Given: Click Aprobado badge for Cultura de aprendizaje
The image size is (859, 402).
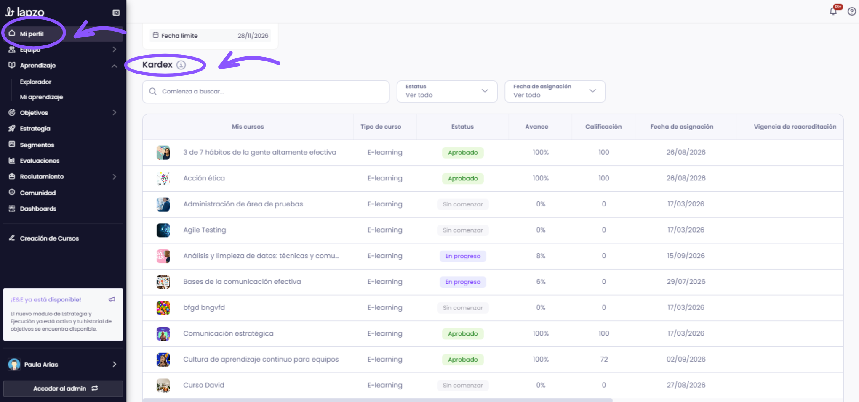Looking at the screenshot, I should pyautogui.click(x=463, y=360).
